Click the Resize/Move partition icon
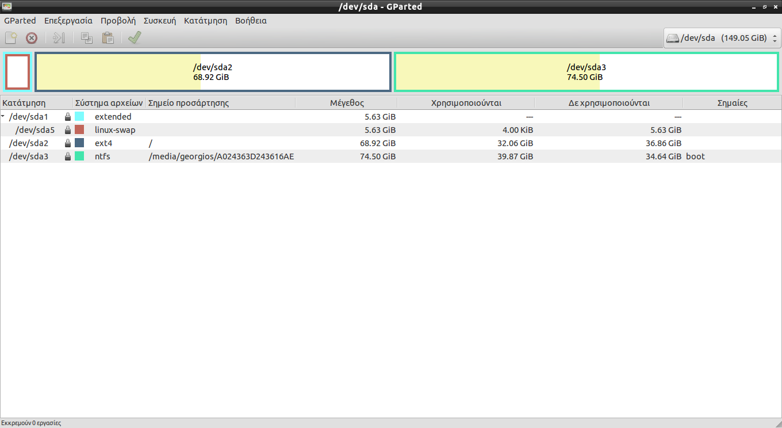Image resolution: width=782 pixels, height=428 pixels. click(59, 38)
